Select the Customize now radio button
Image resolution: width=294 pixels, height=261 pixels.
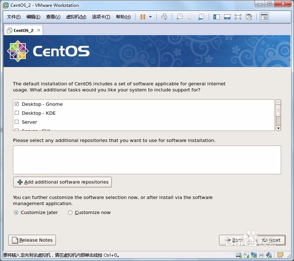point(70,213)
